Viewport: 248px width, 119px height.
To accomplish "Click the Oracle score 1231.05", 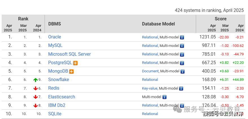I will pyautogui.click(x=207, y=37).
